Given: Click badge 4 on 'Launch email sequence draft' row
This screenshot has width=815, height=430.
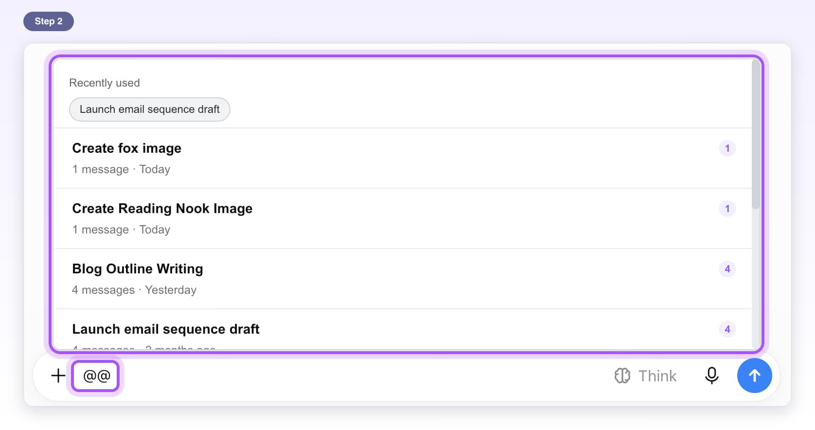Looking at the screenshot, I should (x=727, y=329).
